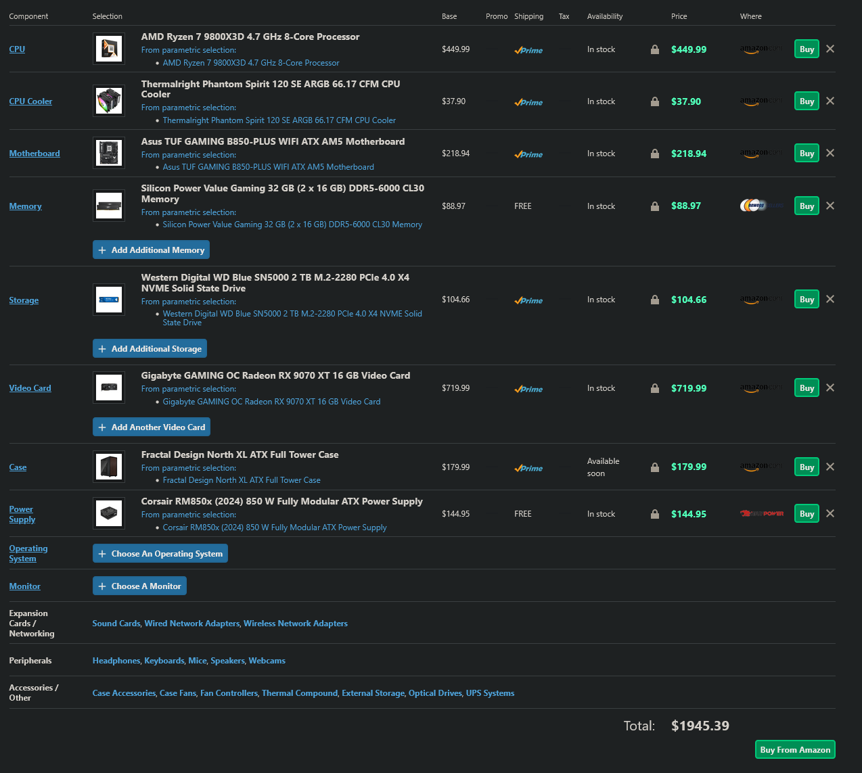This screenshot has width=862, height=773.
Task: Click the lock icon in the Power Supply row
Action: pos(654,514)
